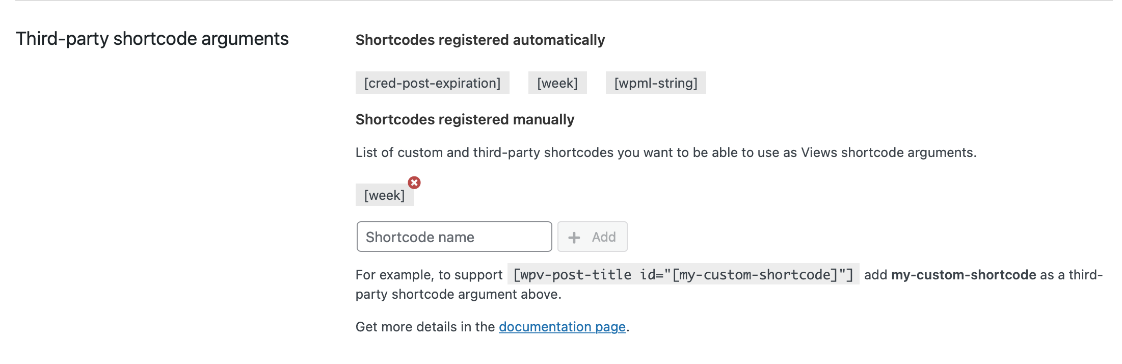Click 'party shortcode argument above.' text line
Screen dimensions: 1122x364
[x=458, y=294]
